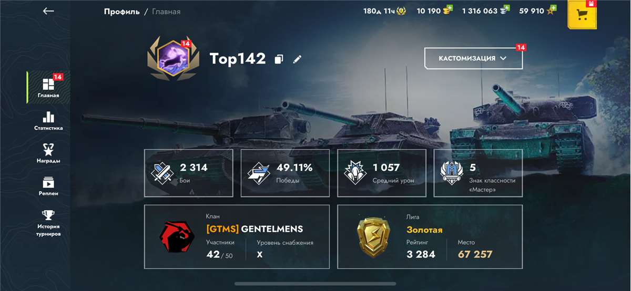Switch to the Статистика tab
Screen dimensions: 631x291
tap(48, 121)
